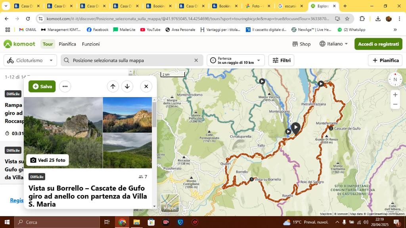Click the map zoom out minus button

coord(395,104)
